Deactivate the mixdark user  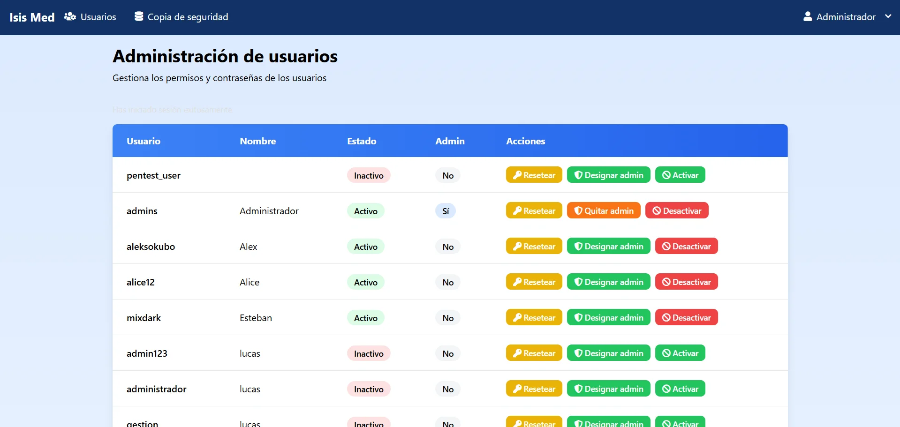686,317
